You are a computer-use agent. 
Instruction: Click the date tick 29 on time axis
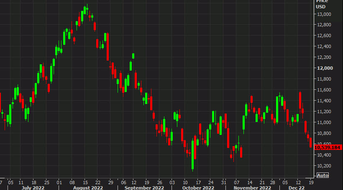pos(111,182)
